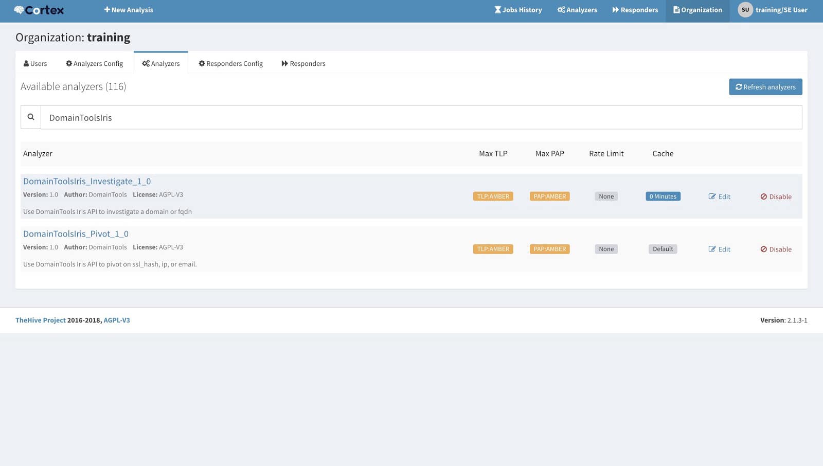
Task: Click the Rate Limit column header
Action: coord(606,153)
